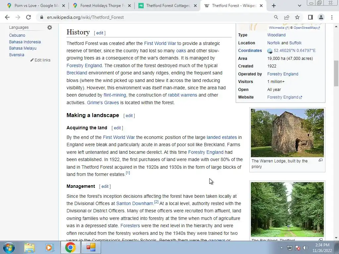The height and width of the screenshot is (254, 339).
Task: Follow the flint-mining link
Action: [115, 95]
